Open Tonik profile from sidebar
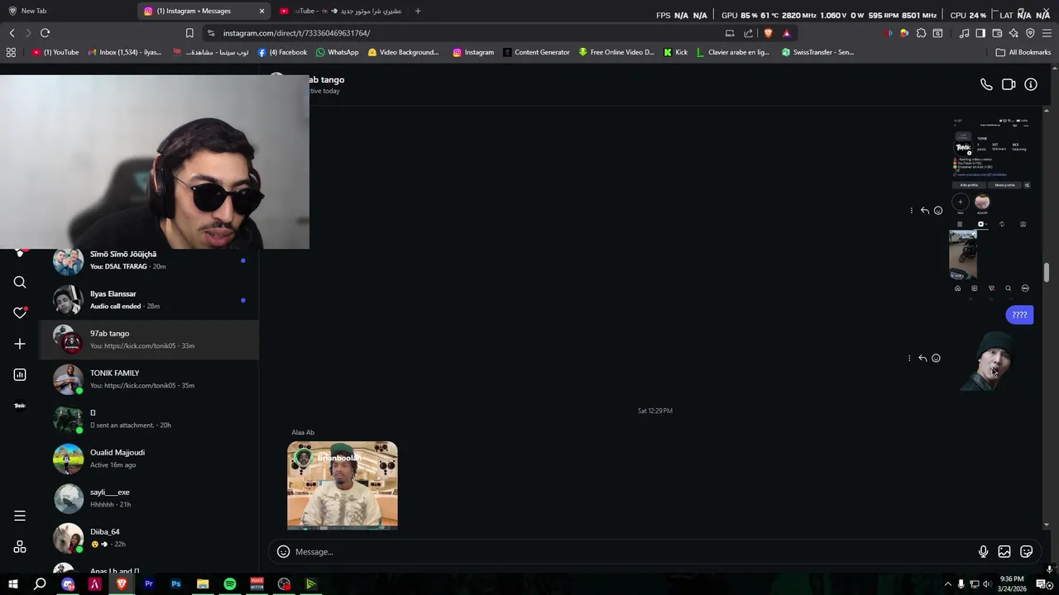Image resolution: width=1059 pixels, height=595 pixels. (x=20, y=406)
